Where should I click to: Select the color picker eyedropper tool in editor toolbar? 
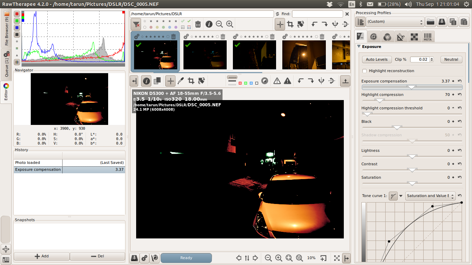click(x=180, y=81)
